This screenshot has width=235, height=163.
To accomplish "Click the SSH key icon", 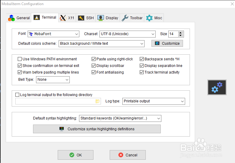I will pyautogui.click(x=81, y=18).
